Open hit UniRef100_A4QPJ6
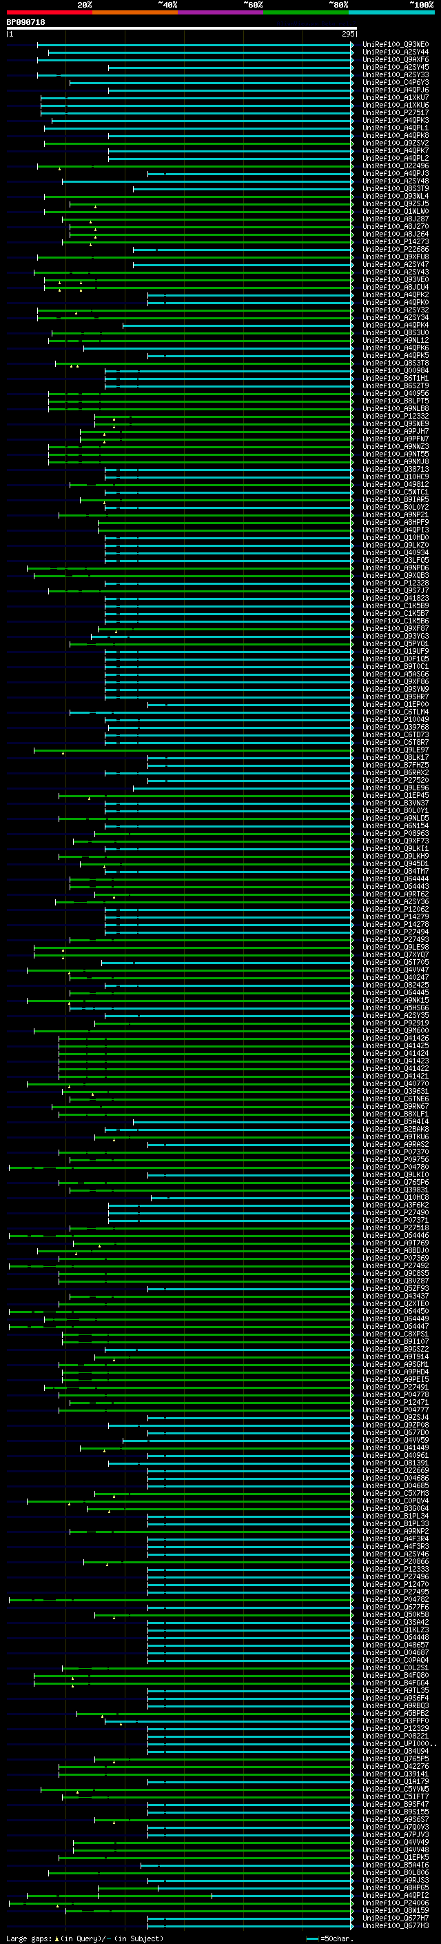The width and height of the screenshot is (441, 1944). pyautogui.click(x=396, y=90)
